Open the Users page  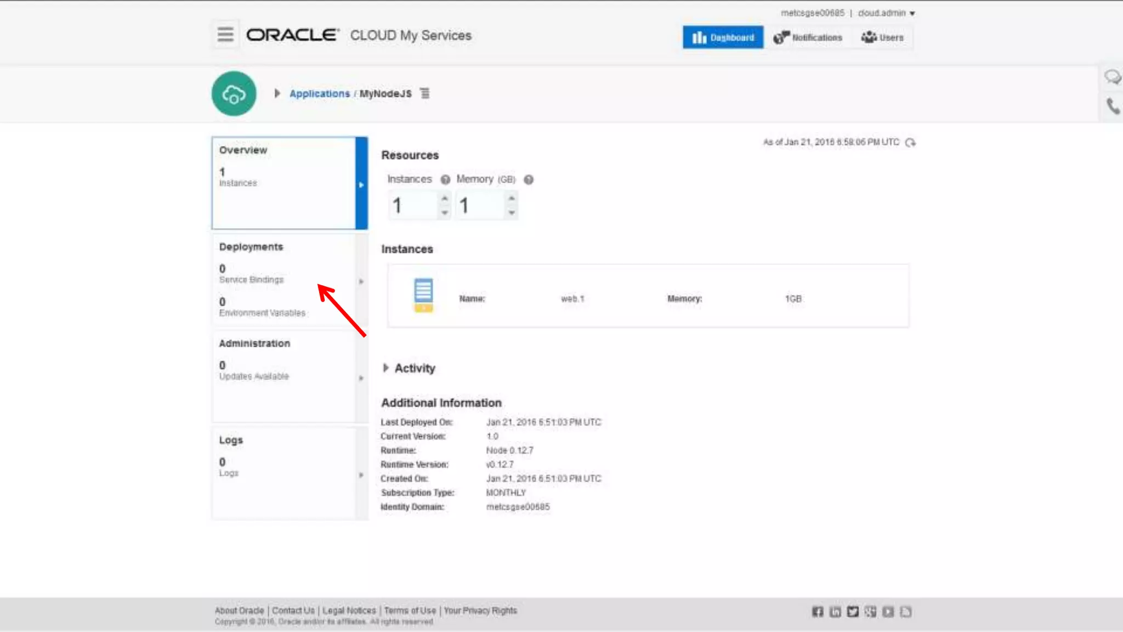pos(882,37)
